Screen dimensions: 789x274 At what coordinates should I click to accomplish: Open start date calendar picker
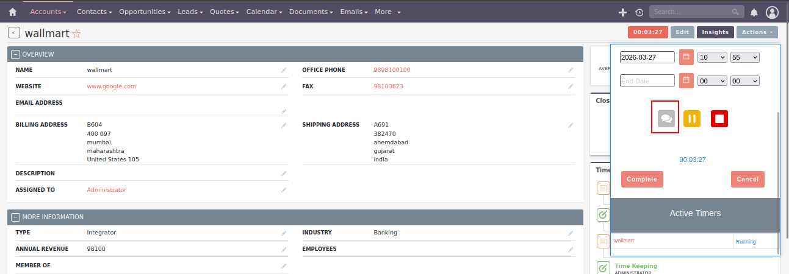(686, 57)
